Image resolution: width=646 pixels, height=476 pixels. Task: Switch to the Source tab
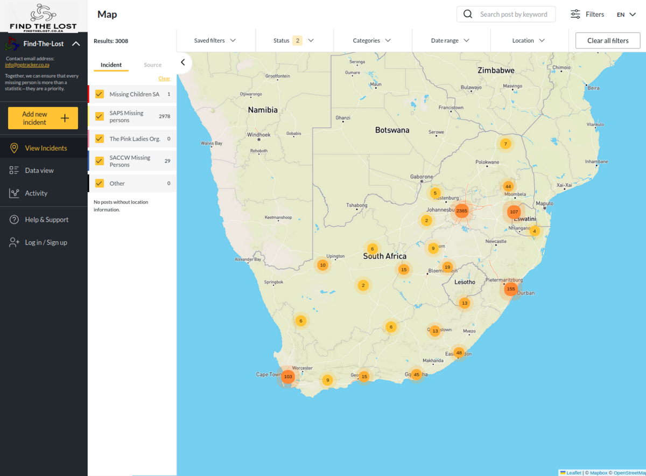(x=152, y=65)
